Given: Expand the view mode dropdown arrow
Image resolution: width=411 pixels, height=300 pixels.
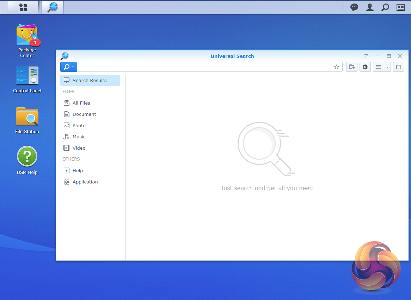Looking at the screenshot, I should [x=387, y=67].
